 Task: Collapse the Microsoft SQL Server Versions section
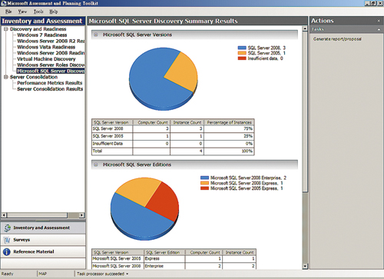click(96, 35)
